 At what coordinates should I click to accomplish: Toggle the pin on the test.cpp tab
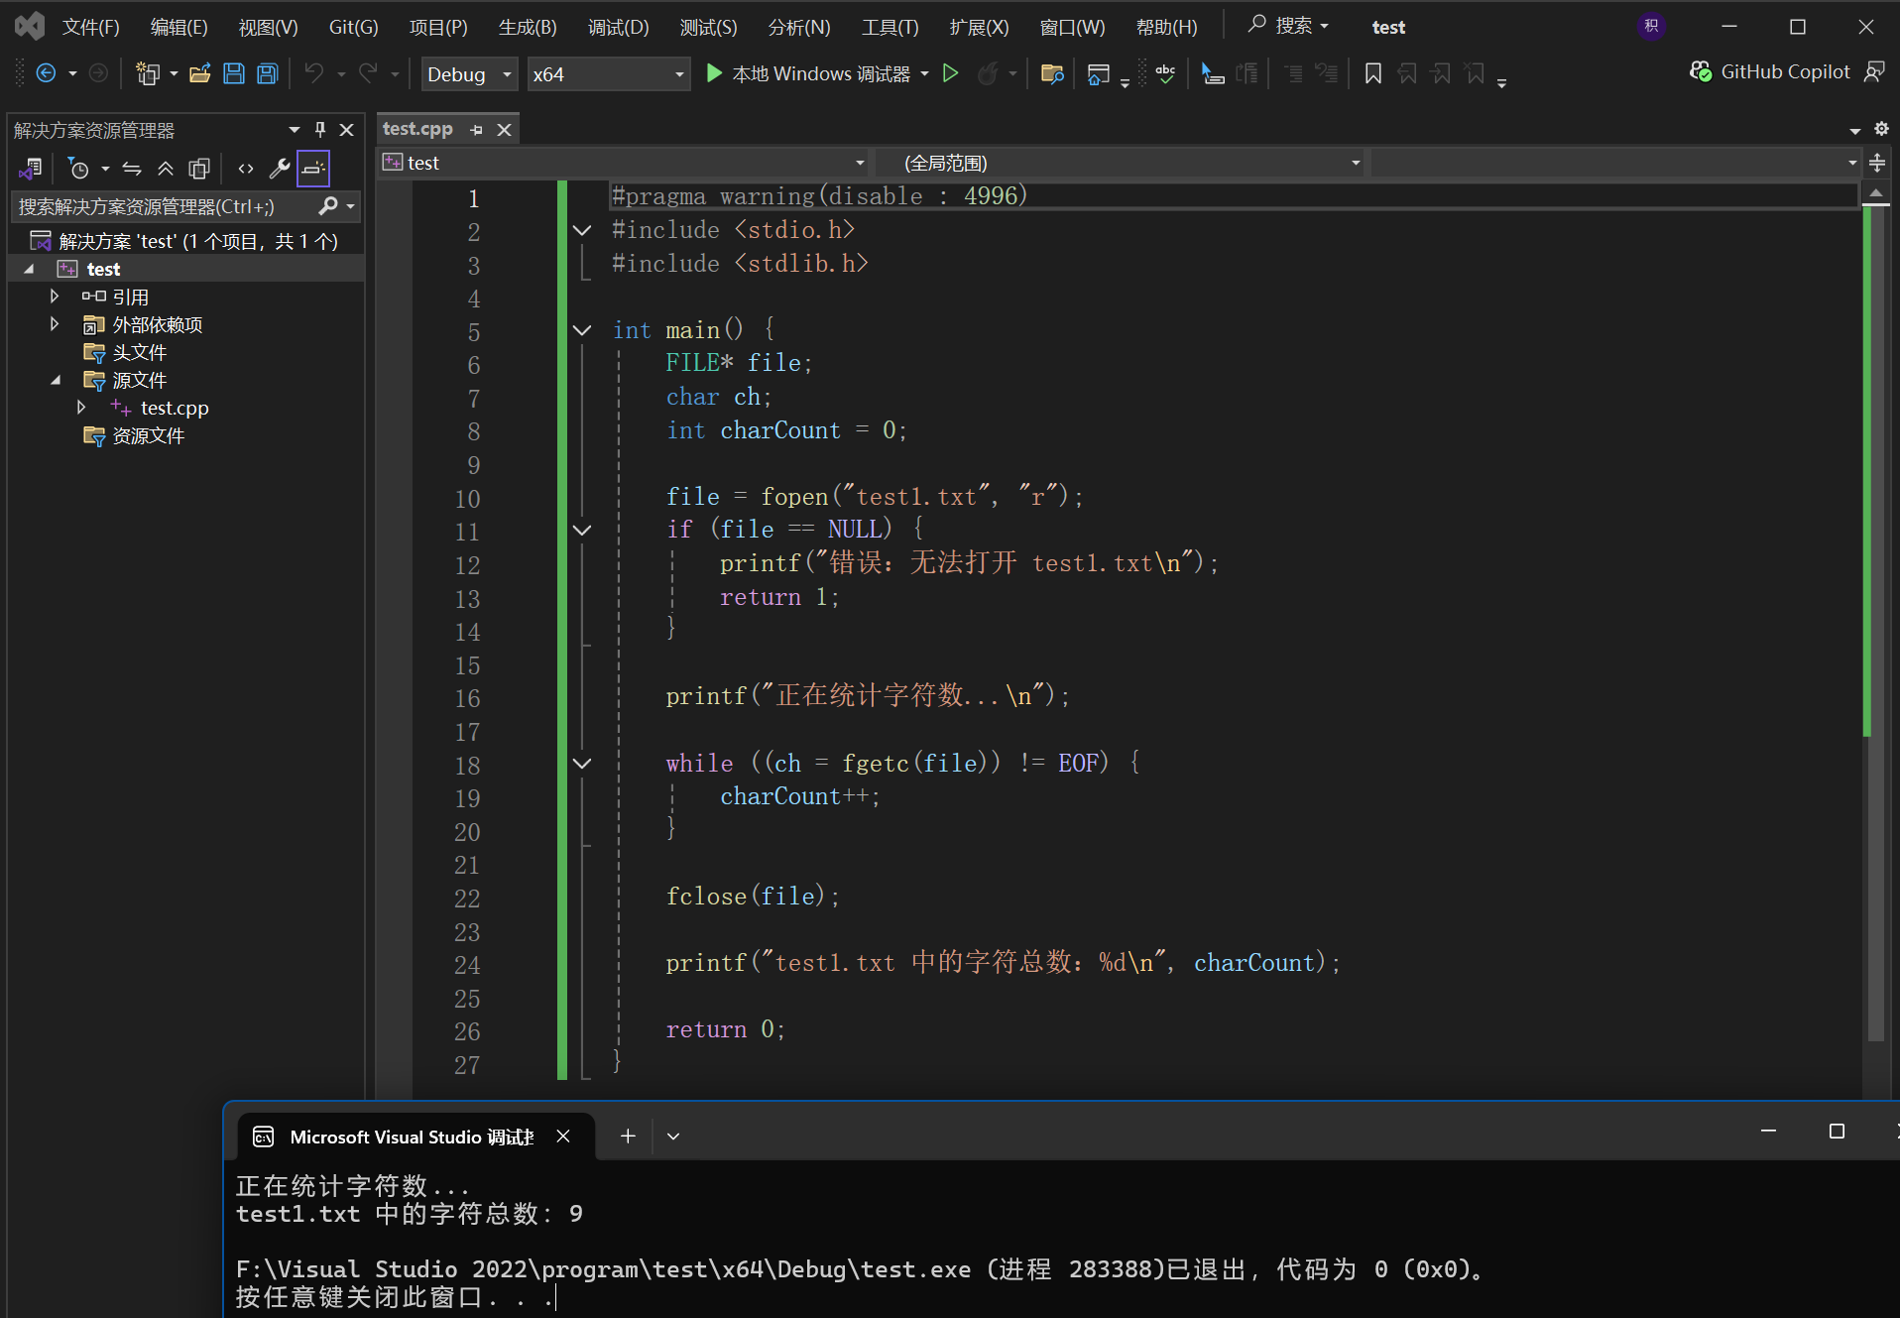click(477, 130)
